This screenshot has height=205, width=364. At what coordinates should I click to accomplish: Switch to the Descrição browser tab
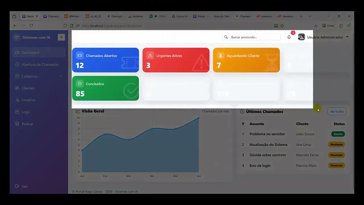pos(115,16)
